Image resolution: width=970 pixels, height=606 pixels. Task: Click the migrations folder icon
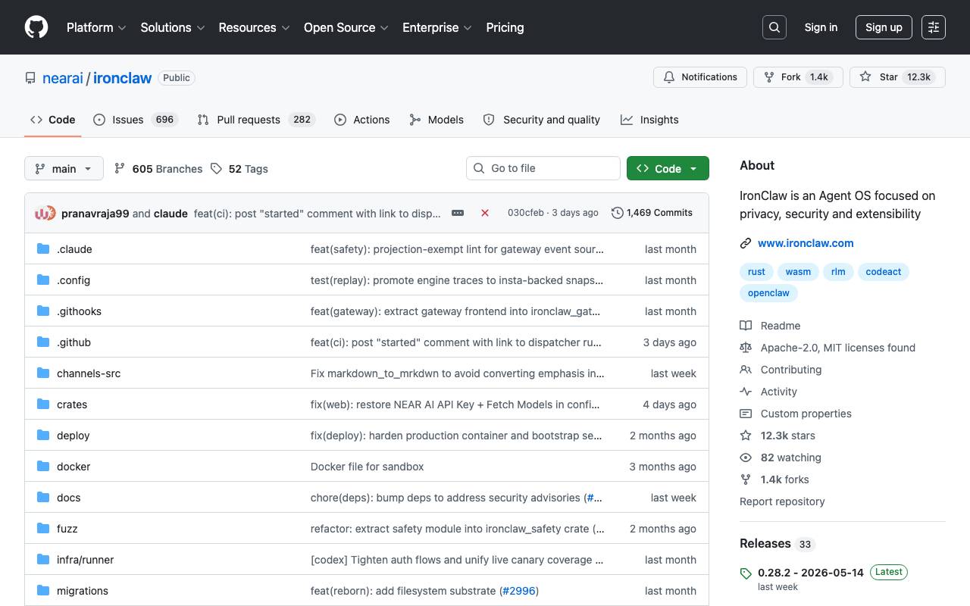(43, 590)
